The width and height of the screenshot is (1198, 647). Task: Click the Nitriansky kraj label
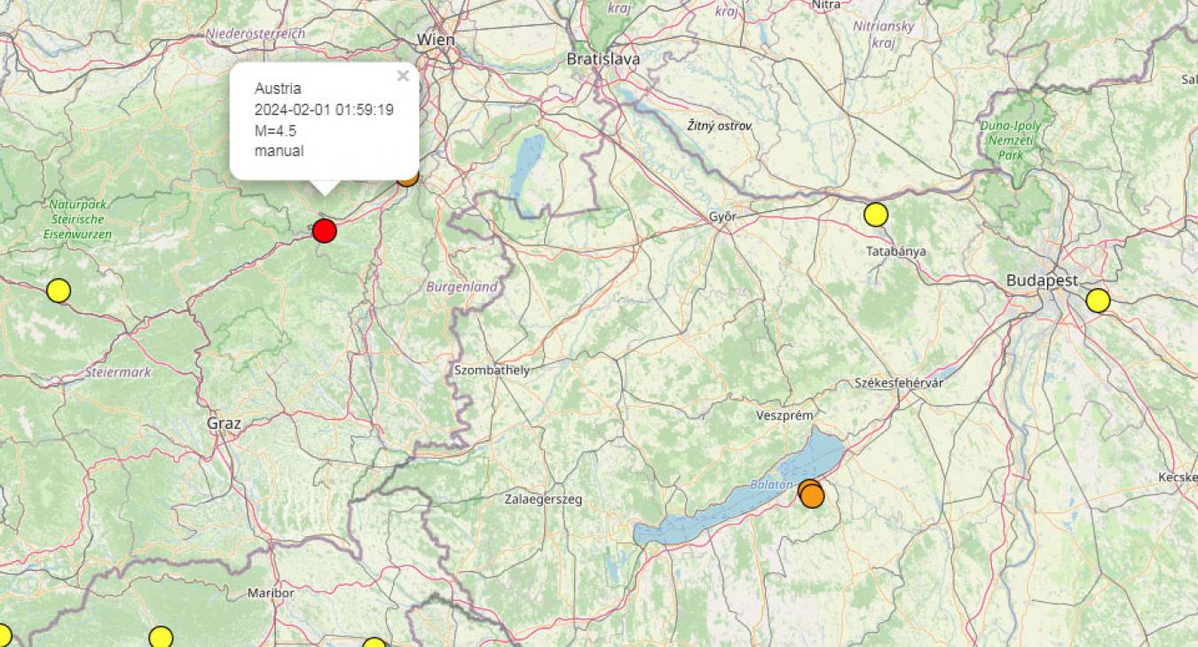[x=883, y=34]
